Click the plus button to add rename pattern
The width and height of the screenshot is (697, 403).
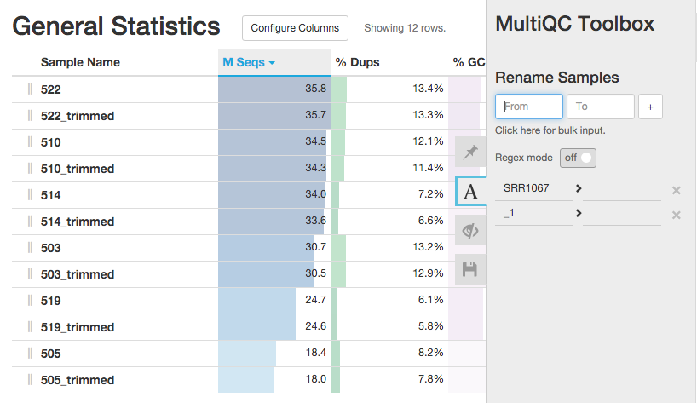click(x=650, y=107)
